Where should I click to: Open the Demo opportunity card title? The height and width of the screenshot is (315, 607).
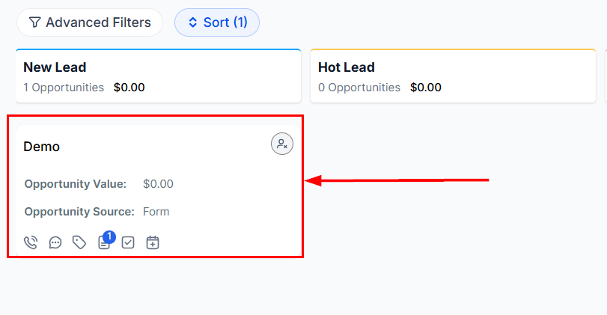pos(42,147)
